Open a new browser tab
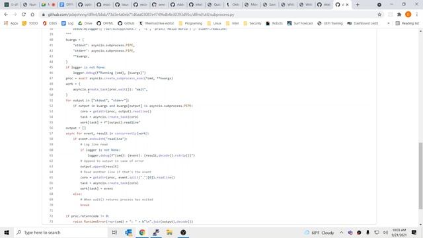 358,5
